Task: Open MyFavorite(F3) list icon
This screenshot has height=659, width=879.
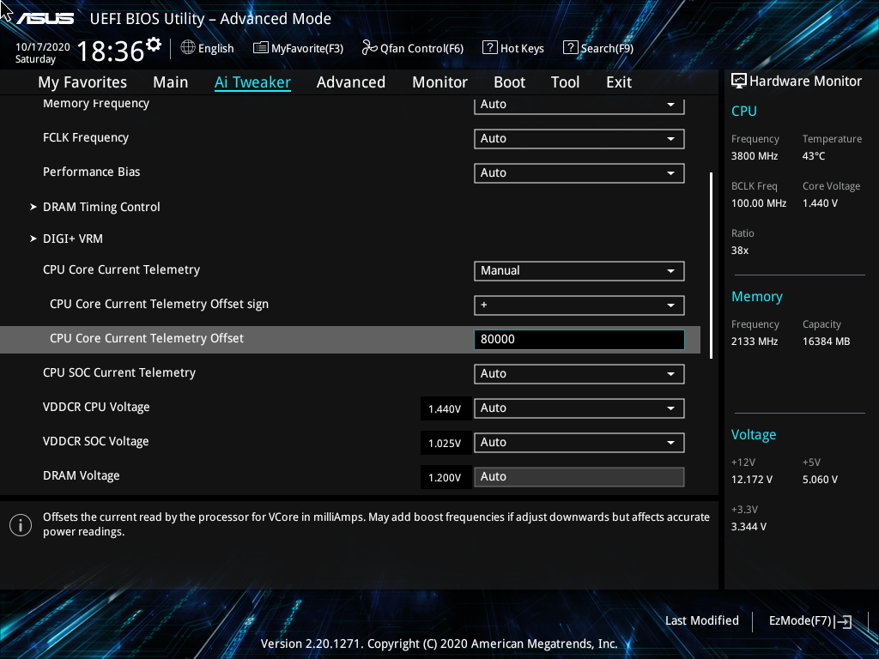Action: pyautogui.click(x=261, y=48)
